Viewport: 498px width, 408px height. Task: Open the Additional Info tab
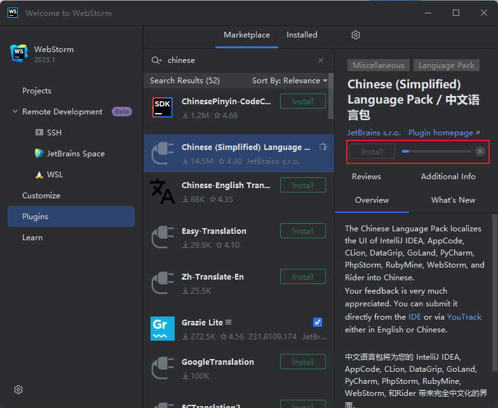448,177
